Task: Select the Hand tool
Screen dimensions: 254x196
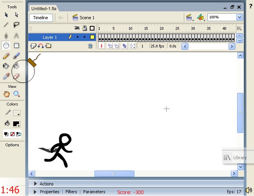Action: click(x=7, y=94)
